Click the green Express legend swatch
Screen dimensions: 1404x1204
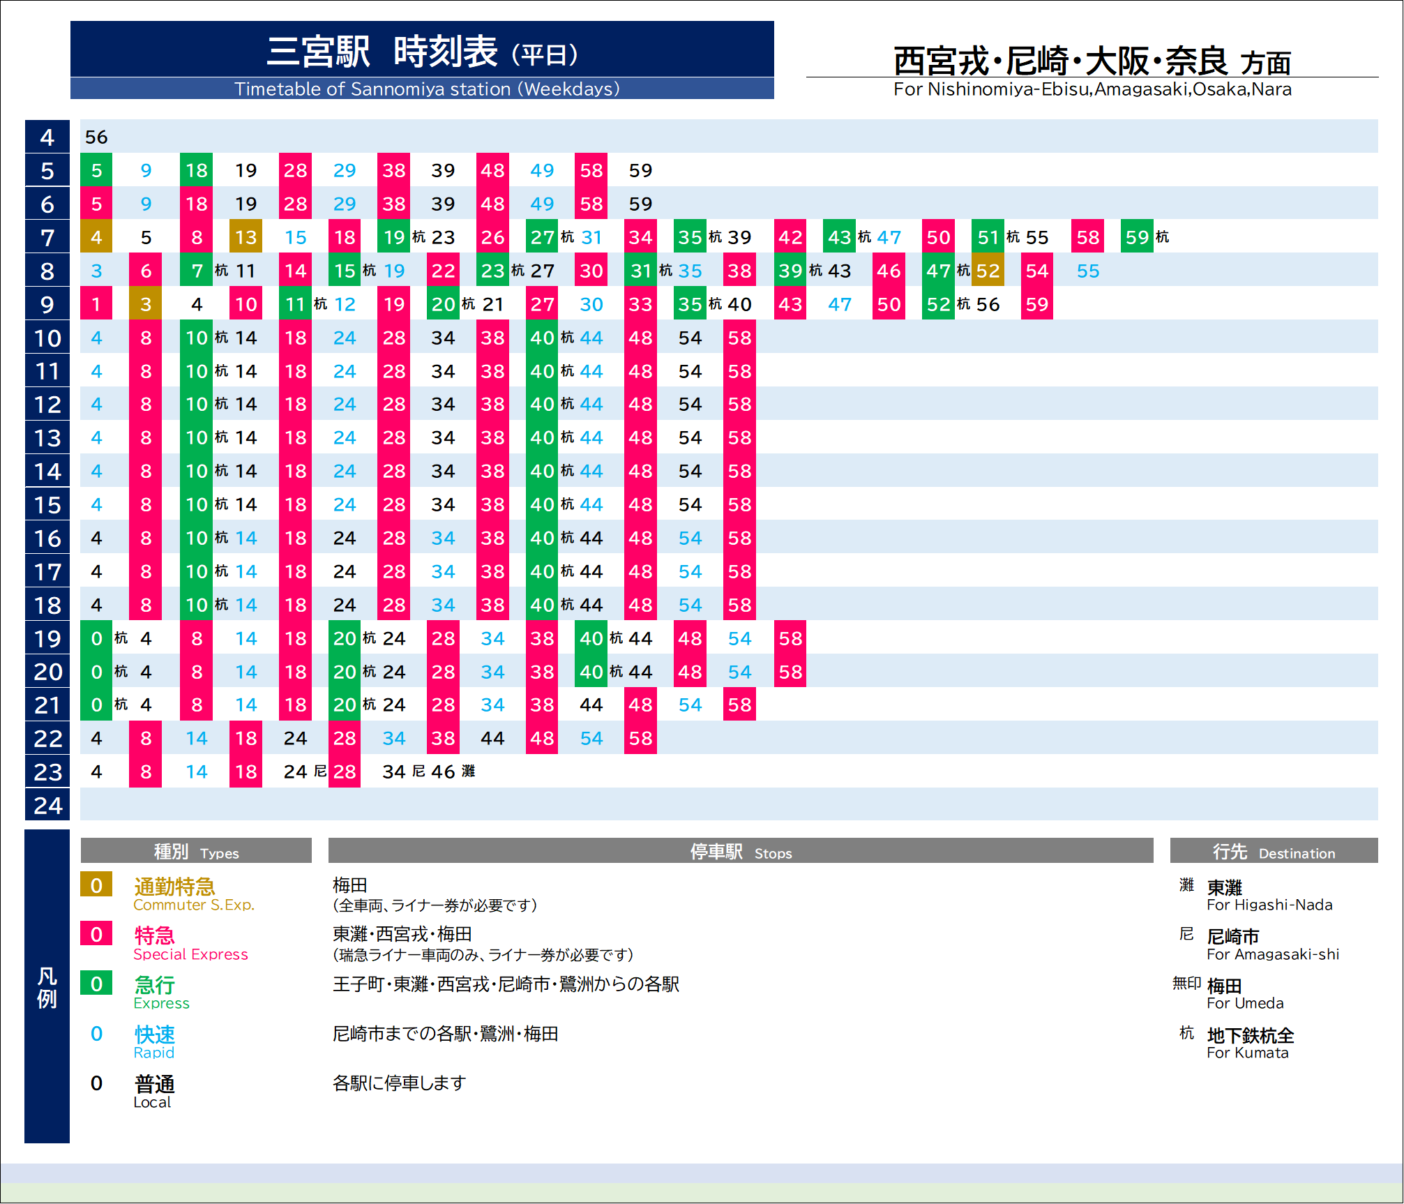pos(96,984)
